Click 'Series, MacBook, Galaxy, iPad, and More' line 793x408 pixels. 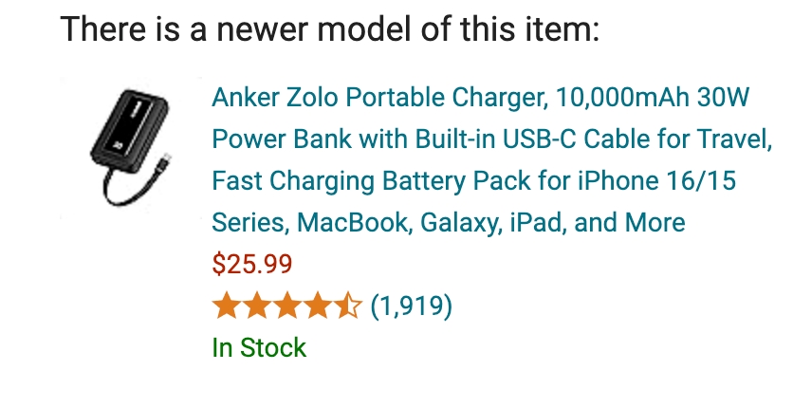click(x=449, y=222)
